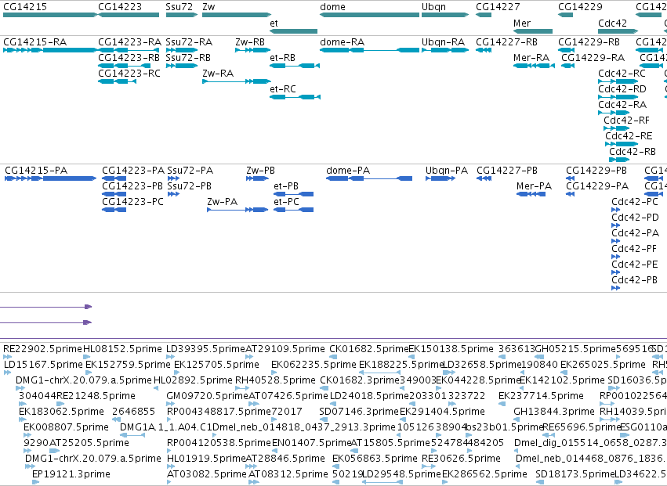Click the Ubqn gene label
This screenshot has height=486, width=667.
tap(433, 7)
